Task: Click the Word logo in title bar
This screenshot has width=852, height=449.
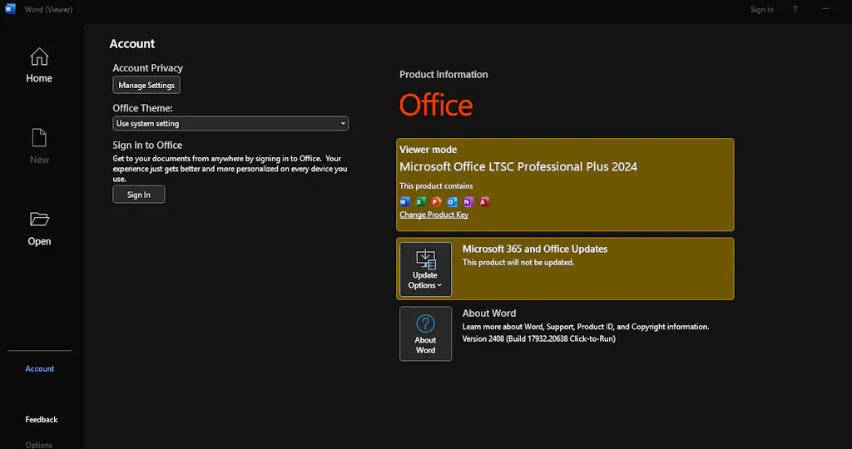Action: [x=9, y=9]
